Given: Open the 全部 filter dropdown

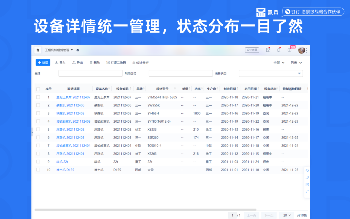Looking at the screenshot, I should tap(279, 63).
